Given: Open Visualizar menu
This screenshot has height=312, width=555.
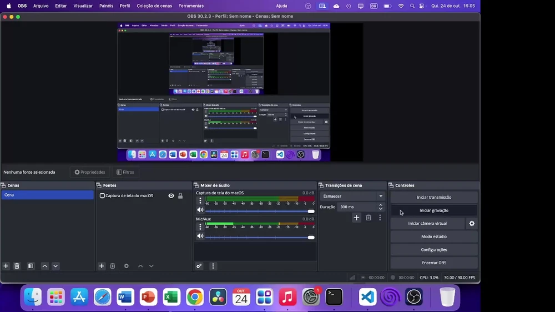Looking at the screenshot, I should point(83,6).
